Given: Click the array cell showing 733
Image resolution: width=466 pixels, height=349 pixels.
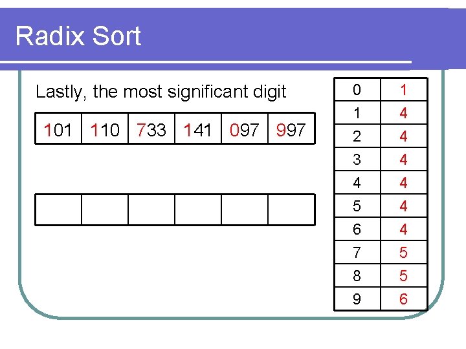Looking at the screenshot, I should click(x=151, y=129).
